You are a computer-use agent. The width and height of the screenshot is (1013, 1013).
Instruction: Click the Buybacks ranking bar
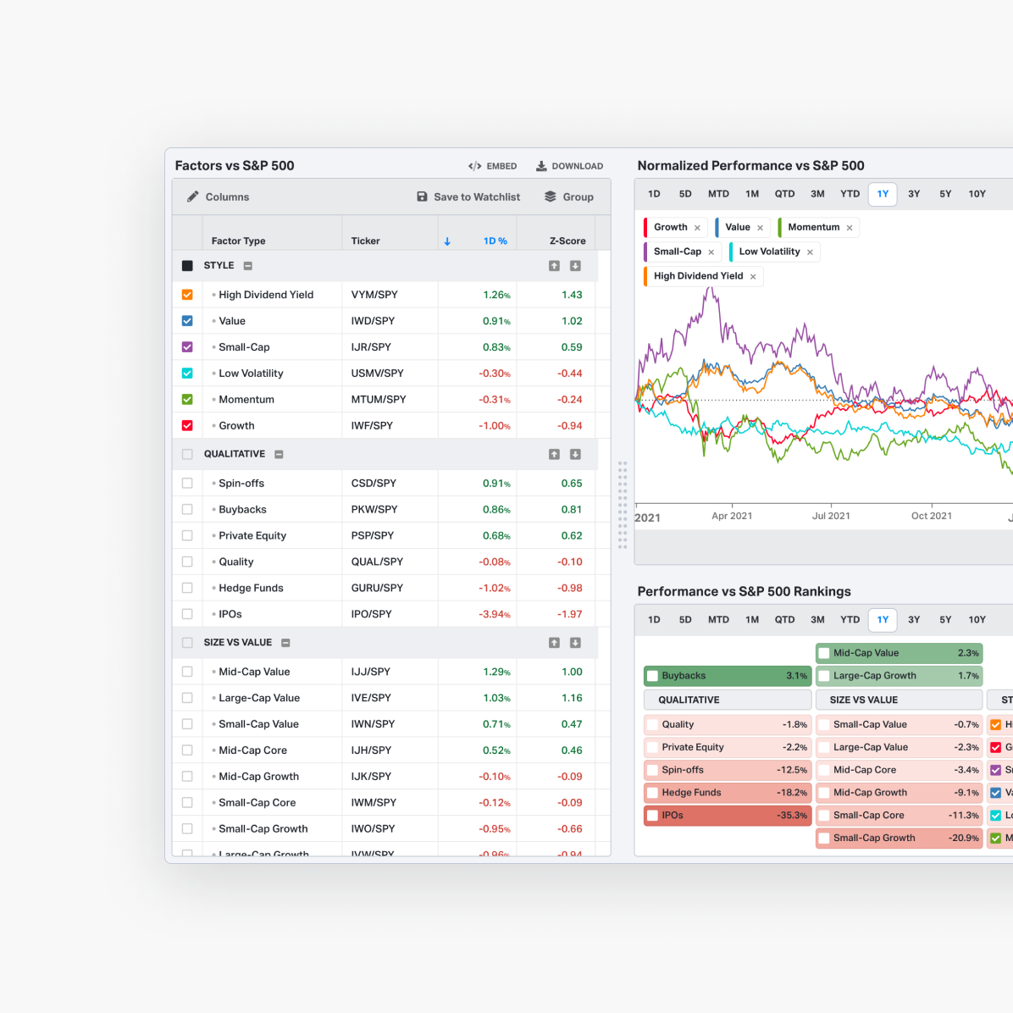[727, 676]
